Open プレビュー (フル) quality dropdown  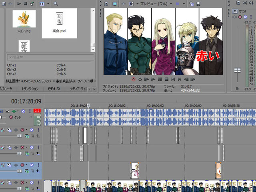point(171,4)
